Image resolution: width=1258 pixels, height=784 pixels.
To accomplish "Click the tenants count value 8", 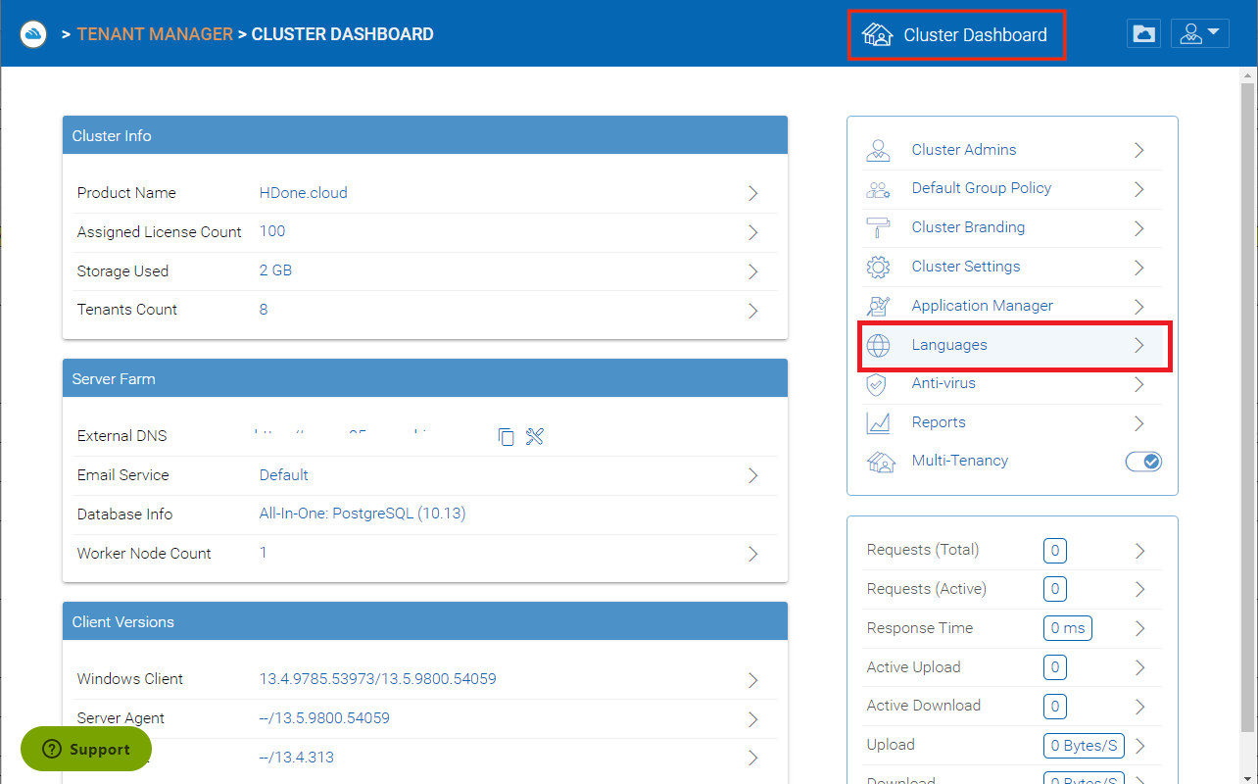I will coord(264,310).
